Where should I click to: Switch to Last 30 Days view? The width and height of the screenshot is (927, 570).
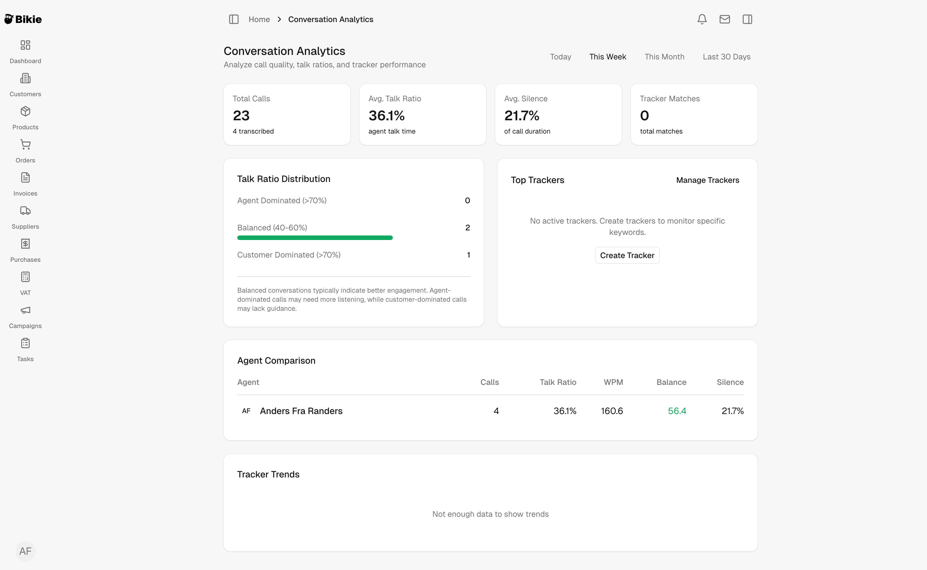726,57
